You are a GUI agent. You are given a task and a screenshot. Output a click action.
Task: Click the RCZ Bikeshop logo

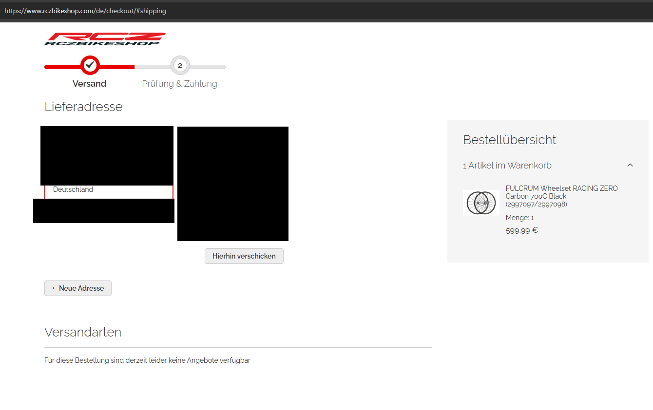pos(105,39)
